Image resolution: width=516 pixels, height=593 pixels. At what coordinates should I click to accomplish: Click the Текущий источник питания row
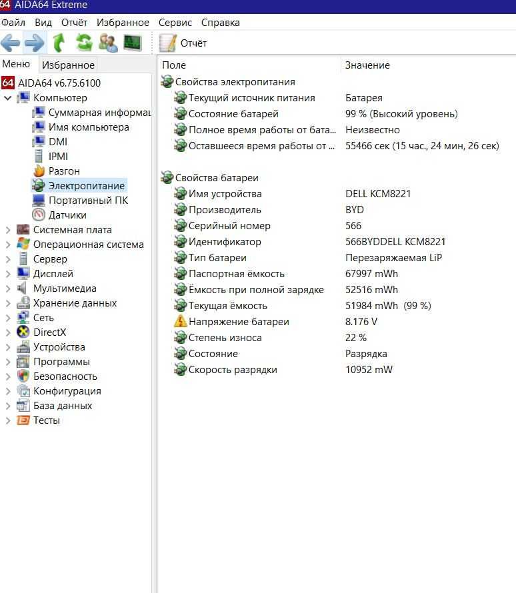pos(337,97)
